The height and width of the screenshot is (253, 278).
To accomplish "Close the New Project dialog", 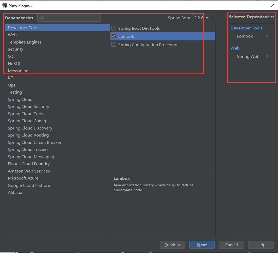I will (x=273, y=5).
